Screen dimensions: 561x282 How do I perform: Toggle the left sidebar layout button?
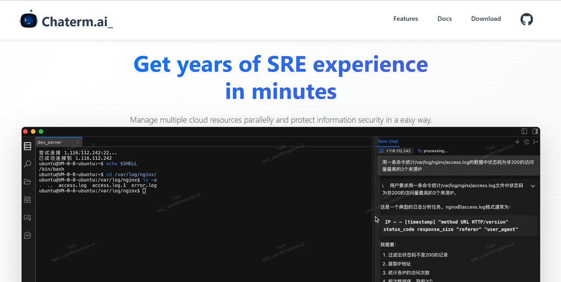pyautogui.click(x=524, y=131)
